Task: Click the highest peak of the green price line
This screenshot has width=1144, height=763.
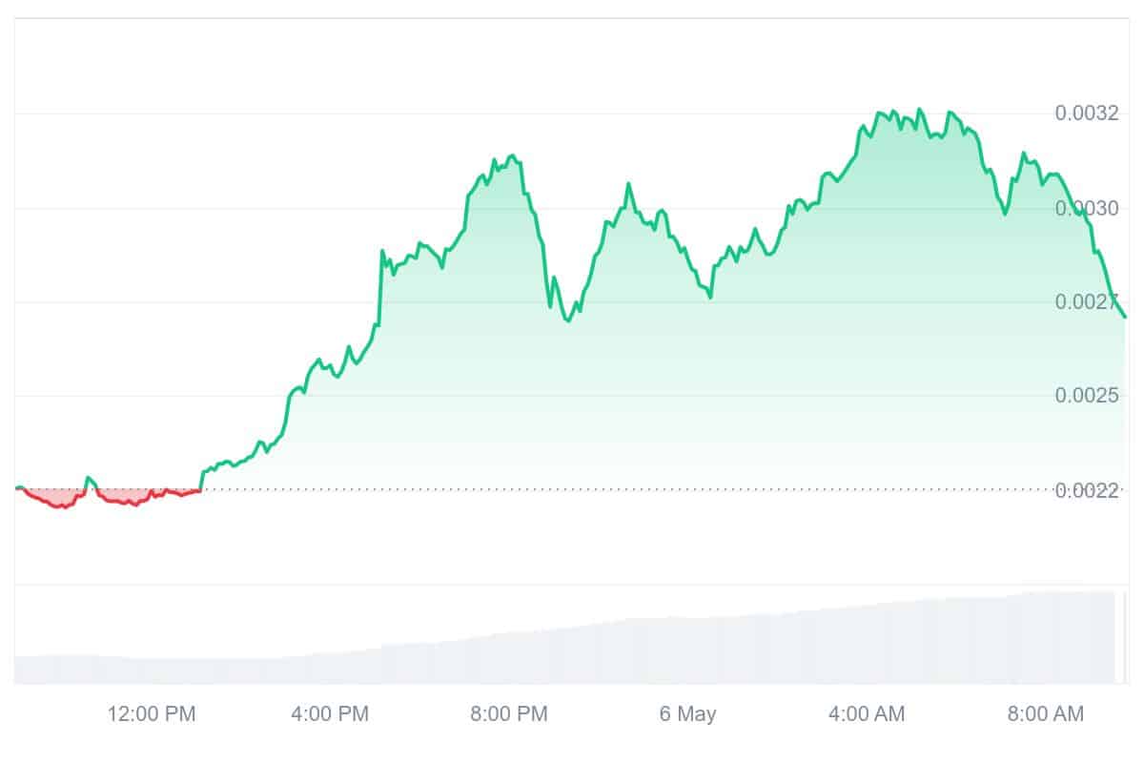Action: tap(919, 110)
